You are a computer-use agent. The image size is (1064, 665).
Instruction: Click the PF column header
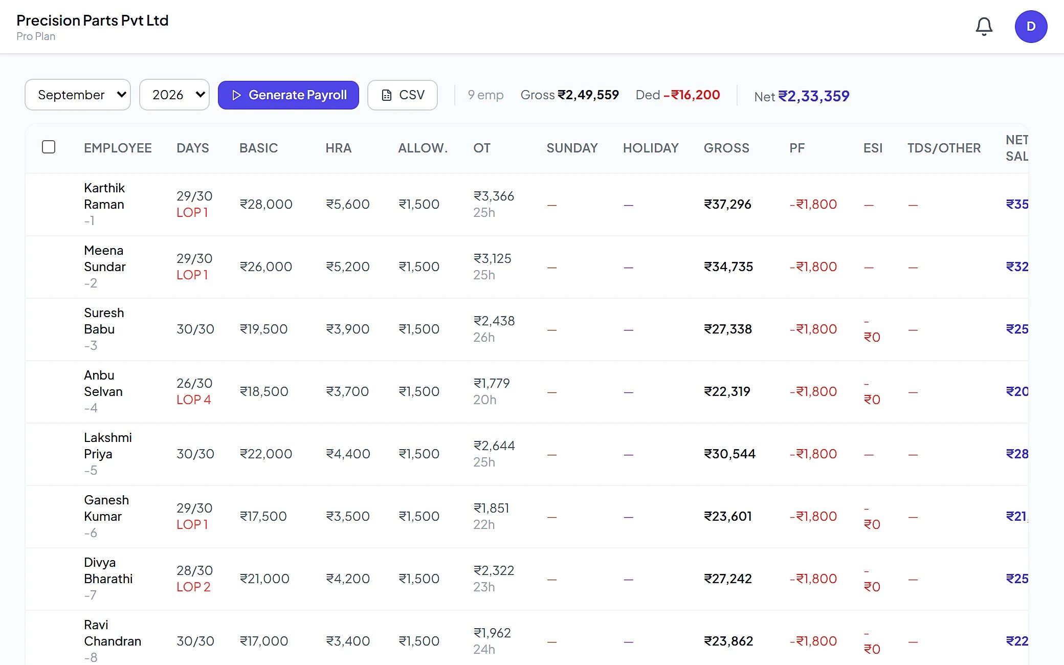point(797,148)
